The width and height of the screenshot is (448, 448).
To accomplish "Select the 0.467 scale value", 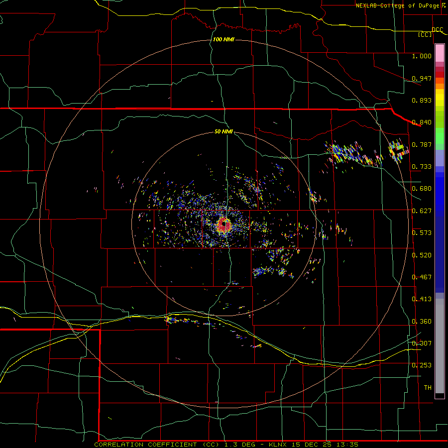I will coord(422,277).
